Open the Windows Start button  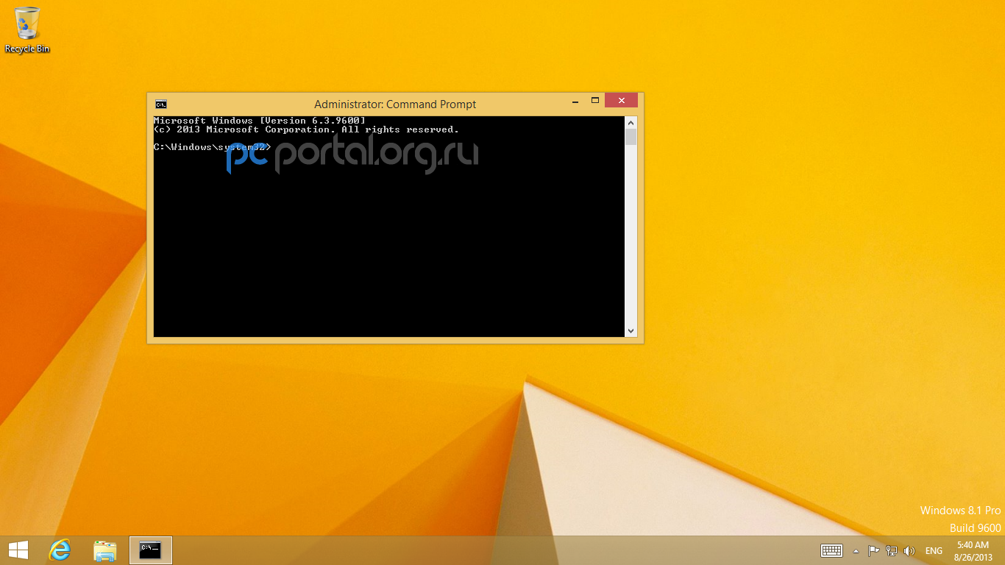click(18, 550)
